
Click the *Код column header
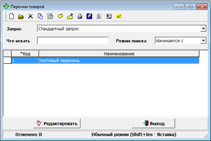click(25, 54)
